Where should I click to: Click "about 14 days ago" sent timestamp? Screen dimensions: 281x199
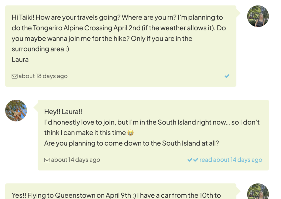[x=75, y=160]
